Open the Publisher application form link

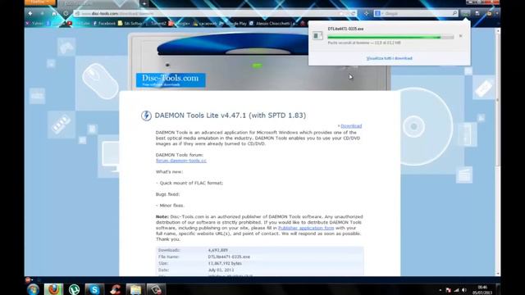coord(306,228)
